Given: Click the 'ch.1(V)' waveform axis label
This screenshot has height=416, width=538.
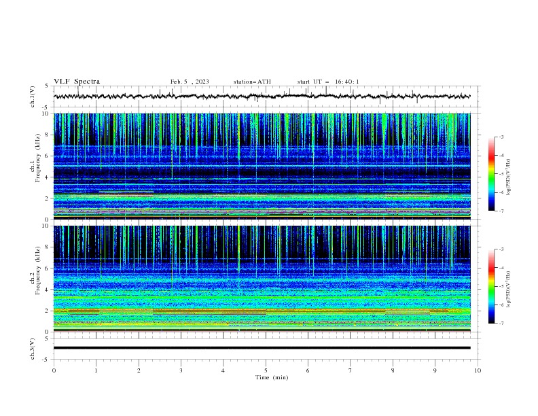Looking at the screenshot, I should coord(33,97).
